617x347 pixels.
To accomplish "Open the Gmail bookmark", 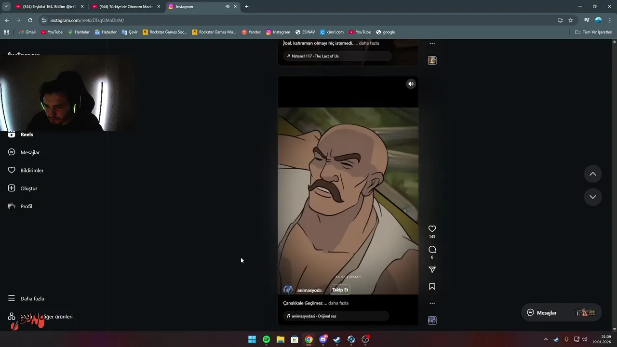I will 27,32.
